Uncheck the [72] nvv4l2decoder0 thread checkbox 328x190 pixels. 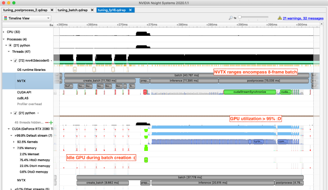click(x=15, y=61)
